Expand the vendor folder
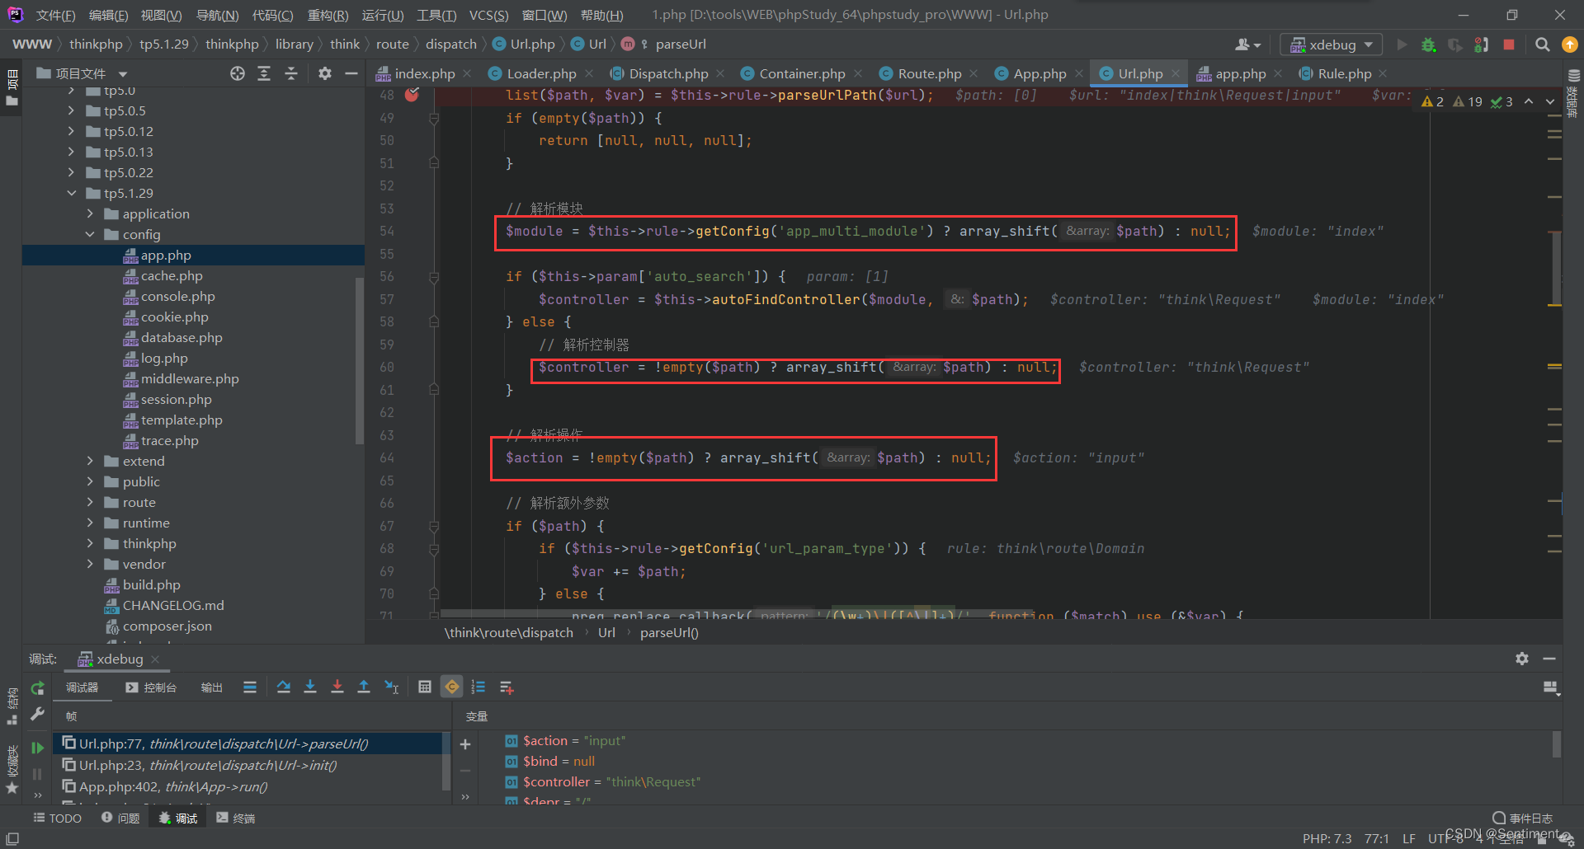The height and width of the screenshot is (849, 1584). pos(90,564)
